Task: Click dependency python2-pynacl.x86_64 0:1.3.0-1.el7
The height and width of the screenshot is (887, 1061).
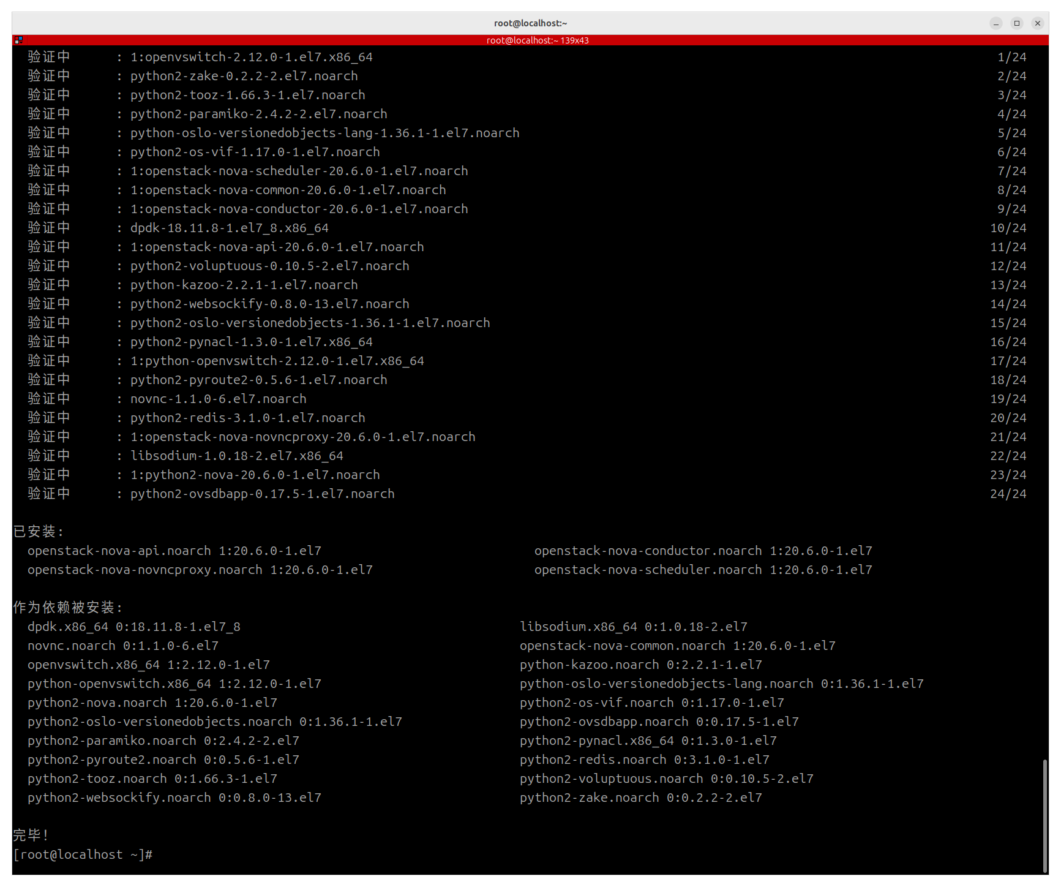Action: click(648, 741)
